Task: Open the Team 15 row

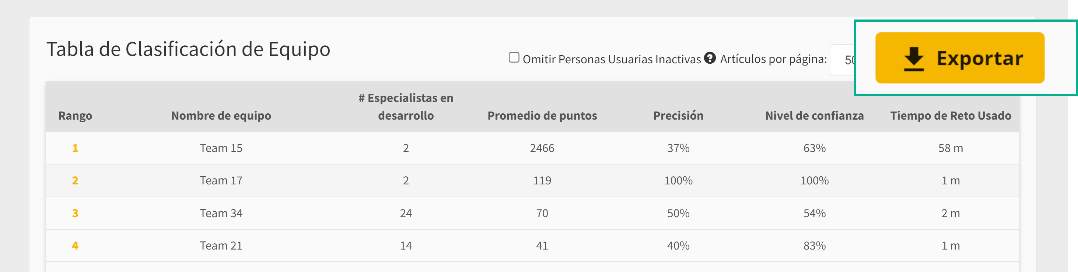Action: pos(532,148)
